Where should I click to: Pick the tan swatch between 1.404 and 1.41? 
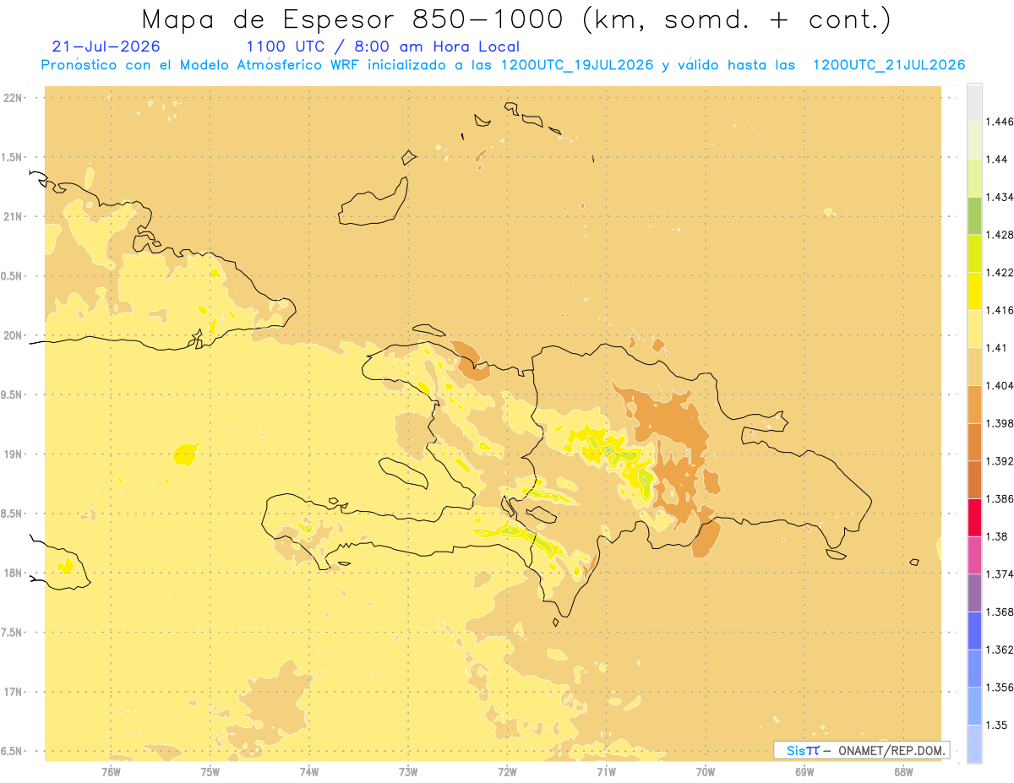pyautogui.click(x=974, y=367)
